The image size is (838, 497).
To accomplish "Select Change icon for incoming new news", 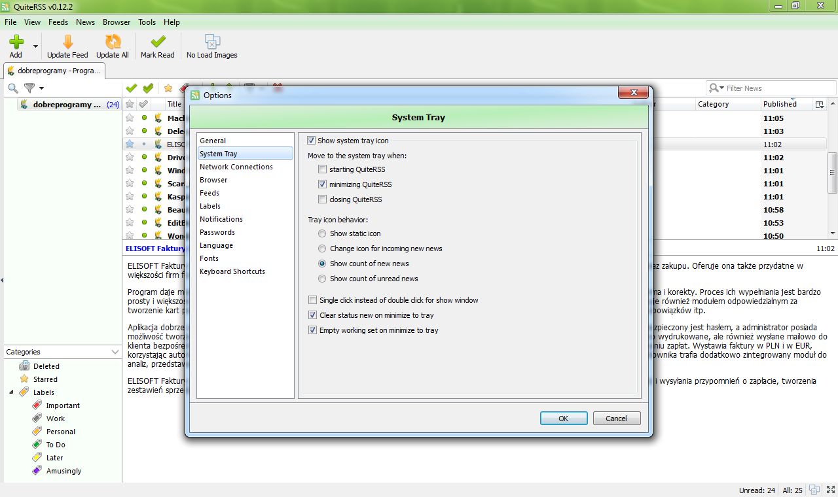I will 322,248.
